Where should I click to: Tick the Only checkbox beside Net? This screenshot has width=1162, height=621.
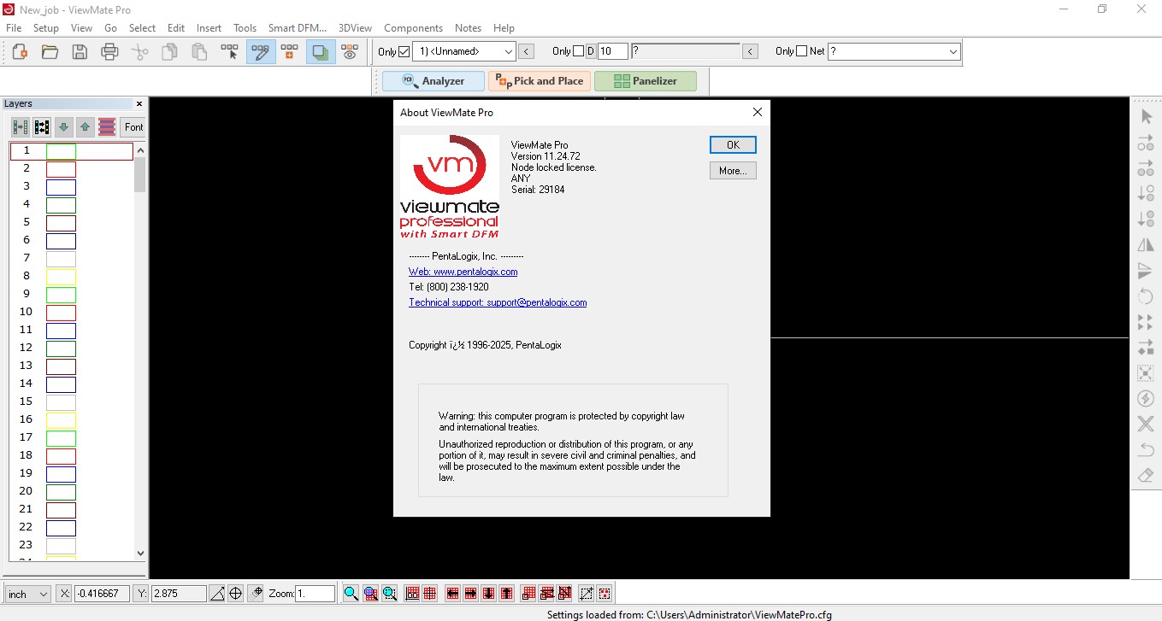pos(801,51)
